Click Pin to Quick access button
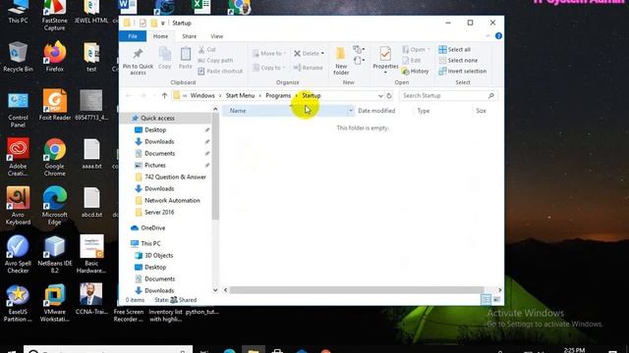 [138, 61]
